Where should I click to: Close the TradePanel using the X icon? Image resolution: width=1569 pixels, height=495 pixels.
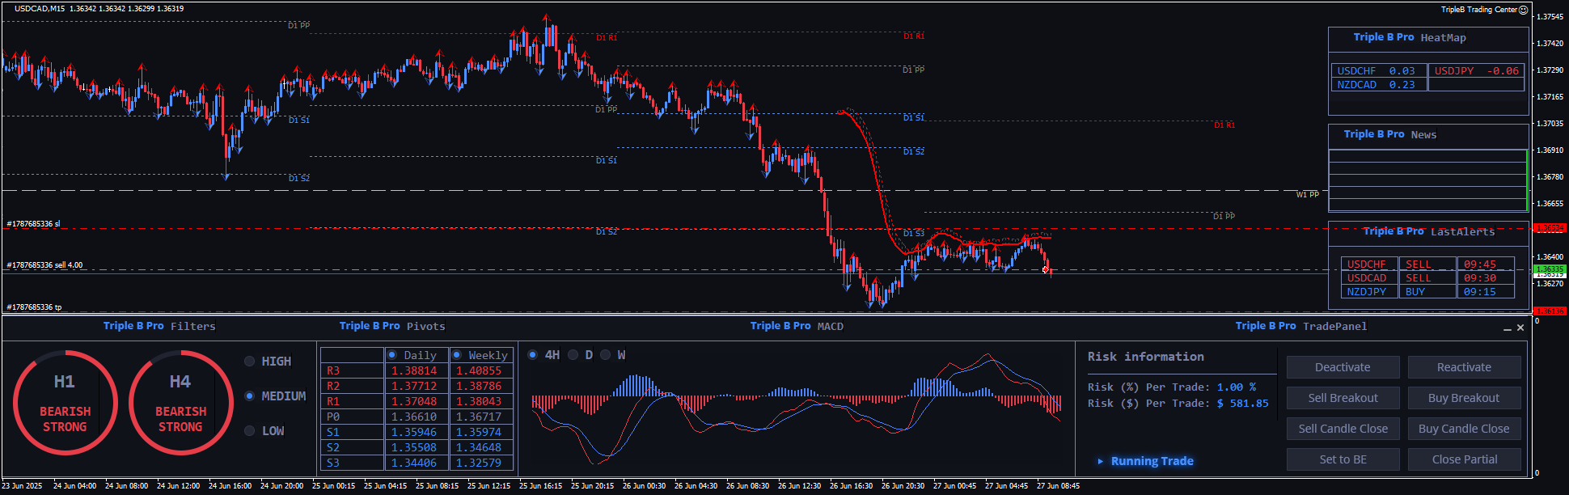point(1520,328)
